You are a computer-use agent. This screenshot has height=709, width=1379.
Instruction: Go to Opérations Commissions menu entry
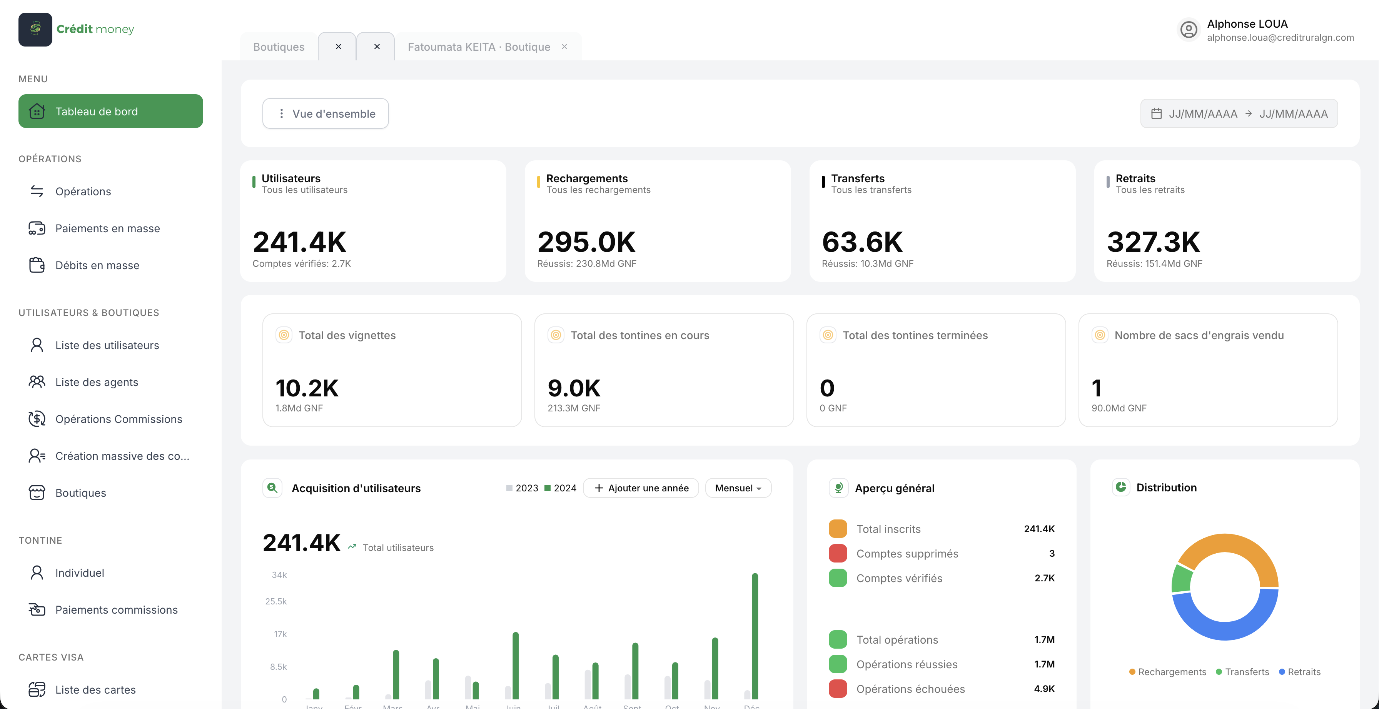[x=111, y=419]
